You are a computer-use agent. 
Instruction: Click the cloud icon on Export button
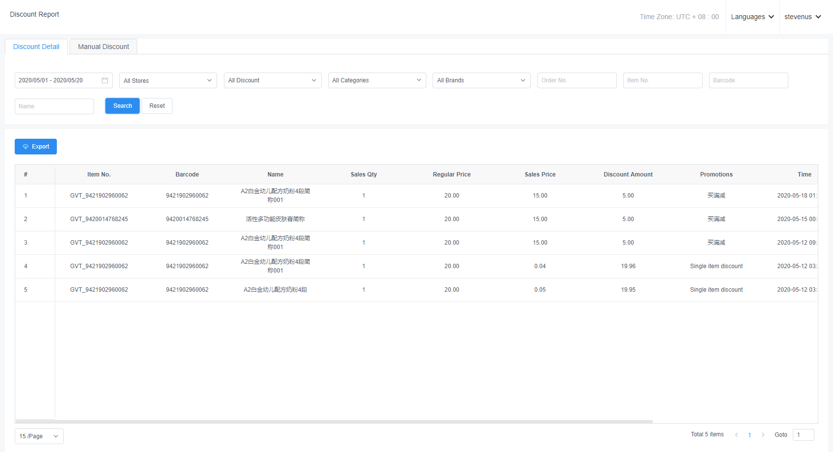tap(25, 147)
